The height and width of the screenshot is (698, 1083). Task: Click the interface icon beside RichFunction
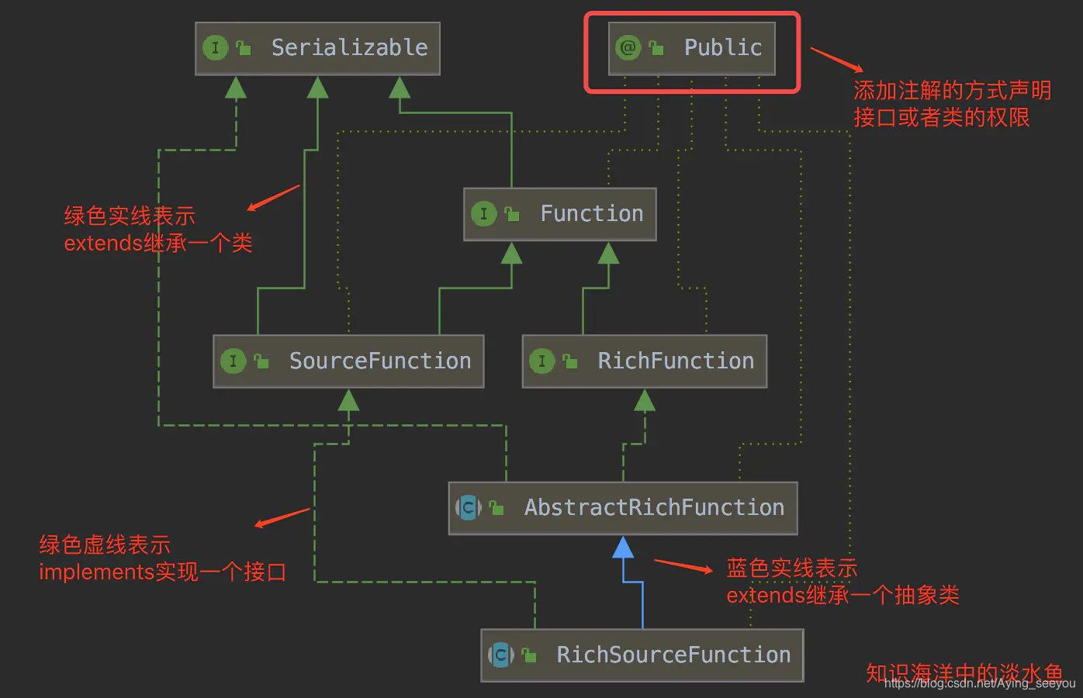click(x=541, y=361)
